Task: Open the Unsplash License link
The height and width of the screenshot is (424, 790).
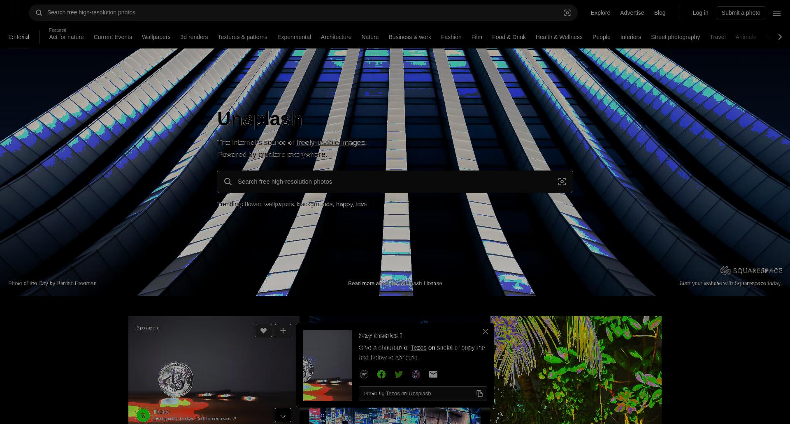Action: pos(420,283)
